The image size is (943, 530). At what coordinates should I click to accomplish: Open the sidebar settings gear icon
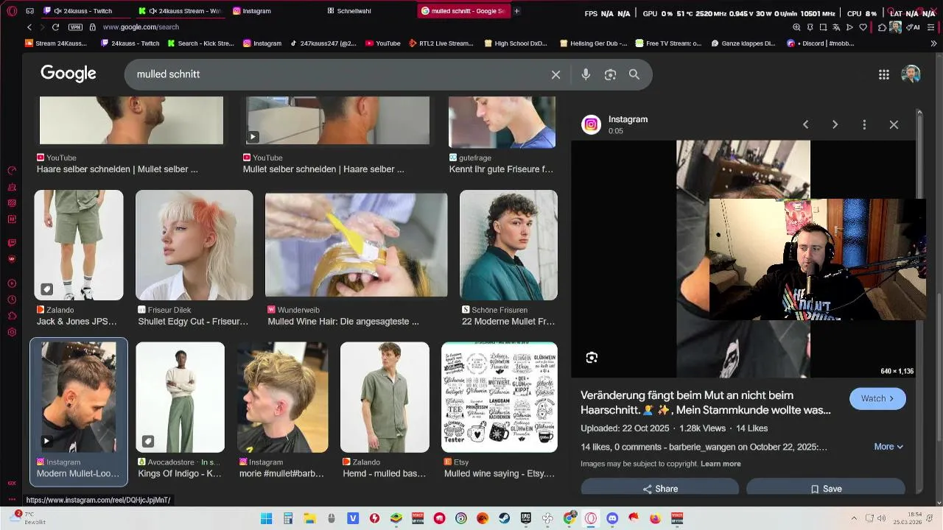pyautogui.click(x=12, y=332)
